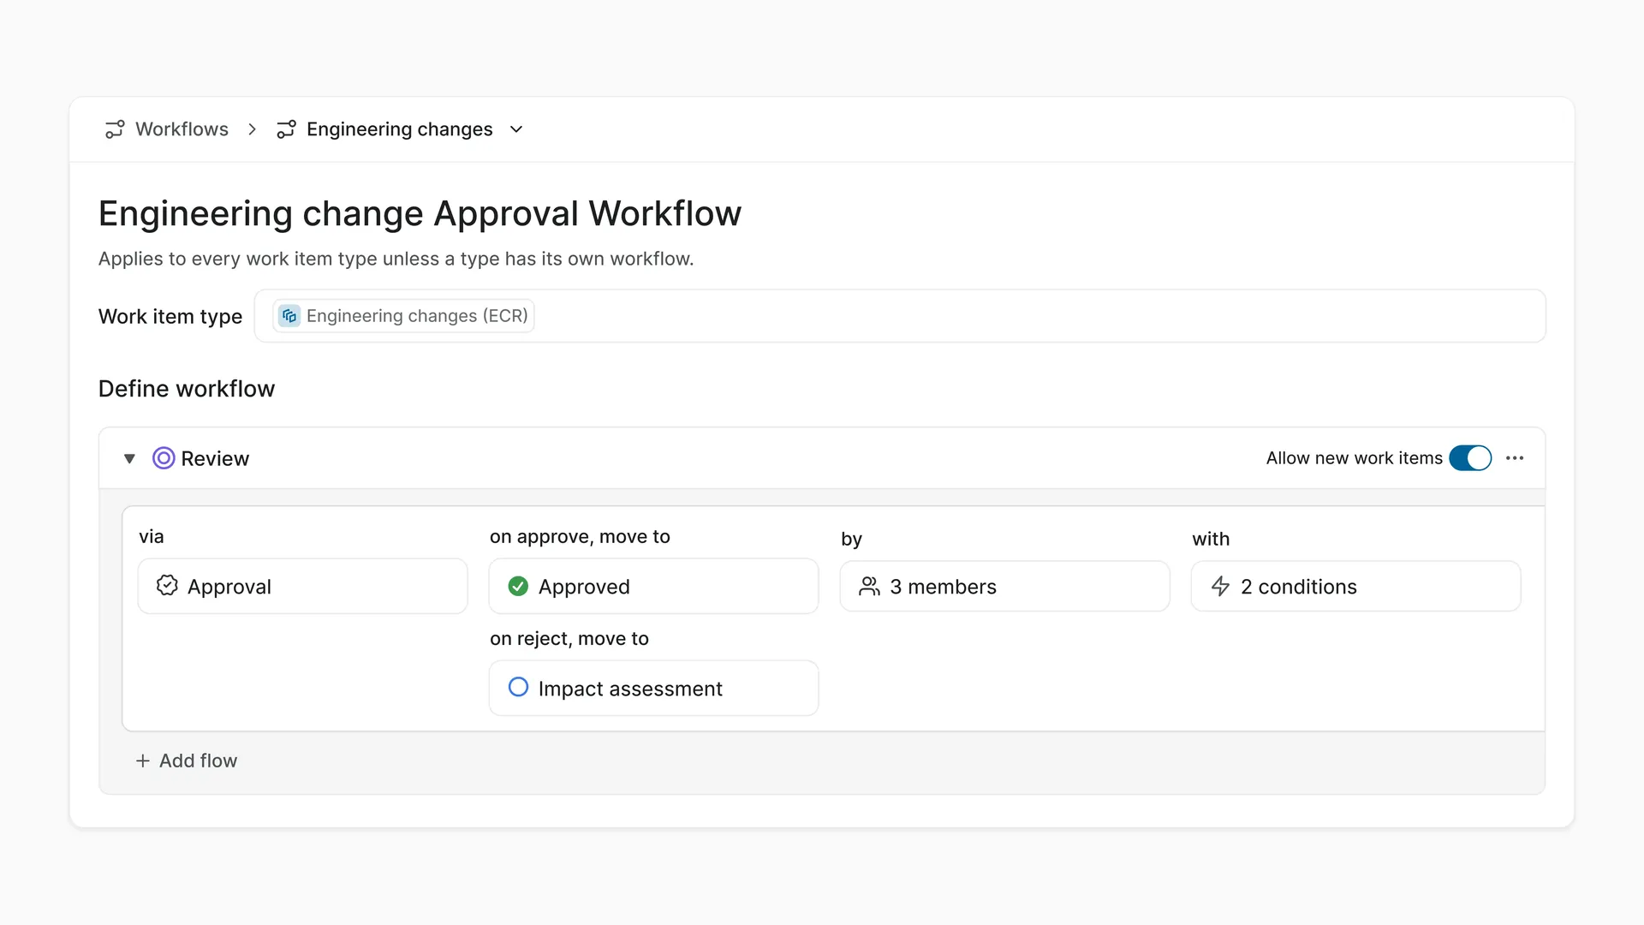Screen dimensions: 1644x925
Task: Select the Review stage title
Action: click(215, 459)
